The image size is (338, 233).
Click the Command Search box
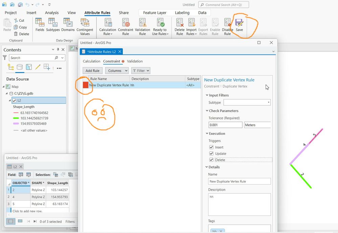(x=224, y=4)
